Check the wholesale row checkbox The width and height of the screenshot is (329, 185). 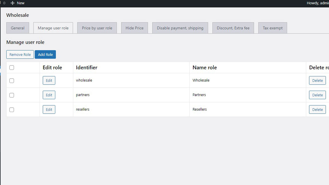coord(12,81)
